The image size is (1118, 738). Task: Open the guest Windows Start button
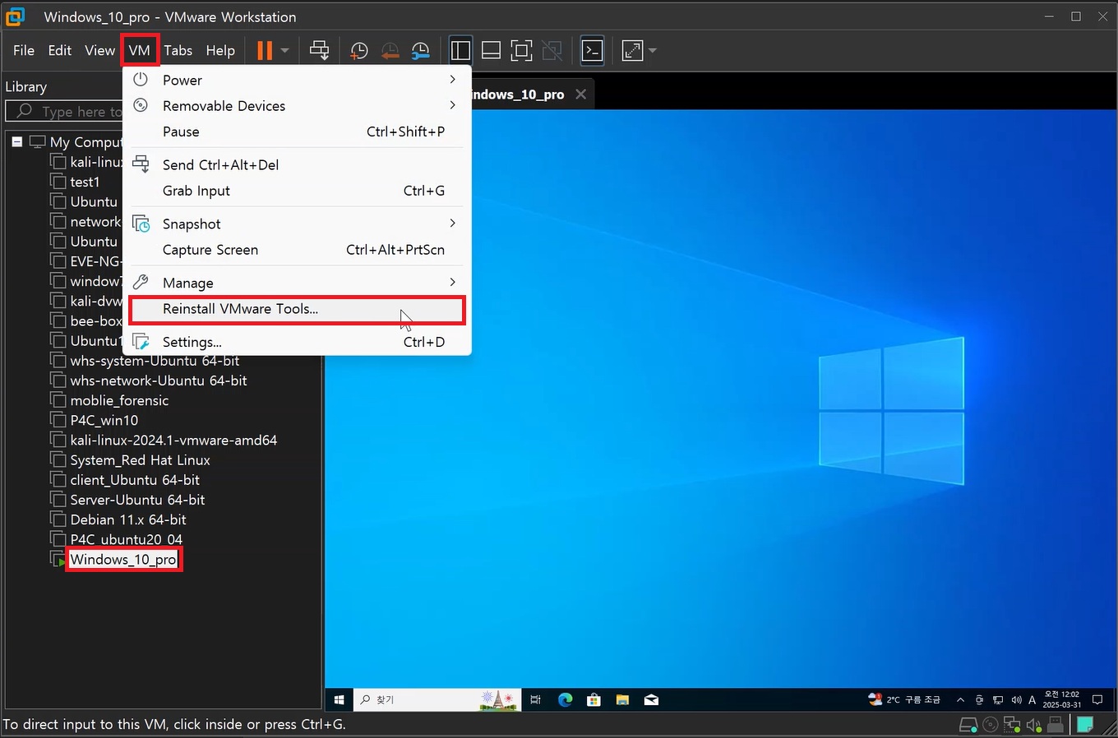[x=339, y=700]
